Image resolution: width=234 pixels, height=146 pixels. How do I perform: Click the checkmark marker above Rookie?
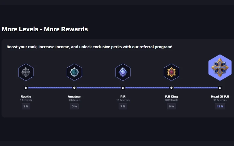(26, 88)
